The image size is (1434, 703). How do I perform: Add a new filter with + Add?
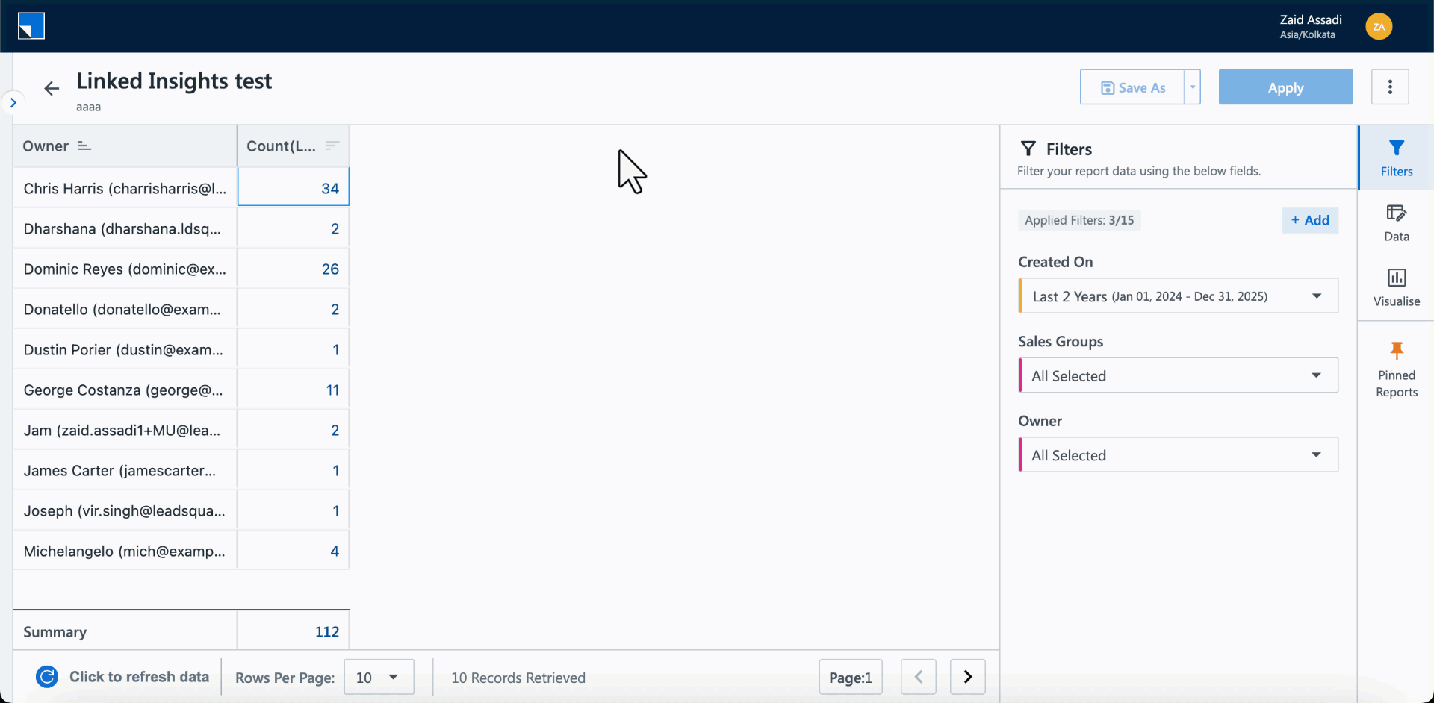click(x=1310, y=220)
